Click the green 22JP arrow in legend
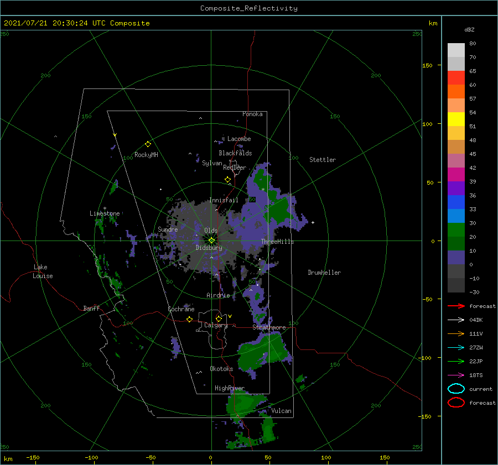Screen dimensions: 498x465 click(x=456, y=361)
